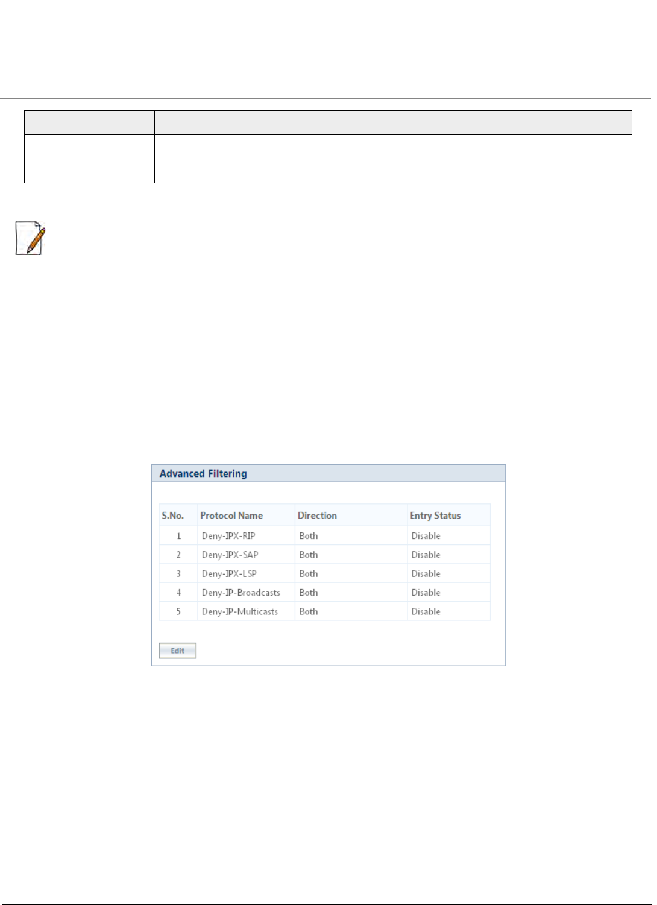Click the Entry Status column header

[x=435, y=516]
